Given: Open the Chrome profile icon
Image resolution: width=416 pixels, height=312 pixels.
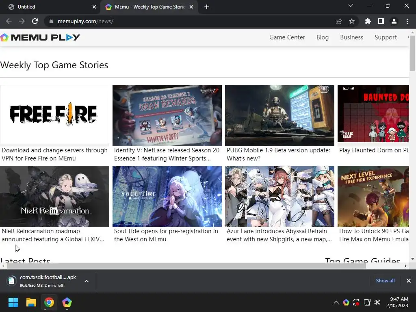Looking at the screenshot, I should (x=394, y=21).
